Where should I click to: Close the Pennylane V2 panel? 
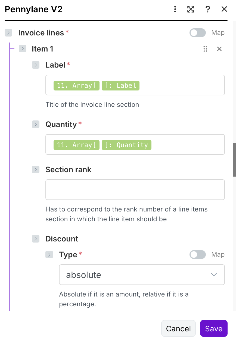[x=224, y=10]
